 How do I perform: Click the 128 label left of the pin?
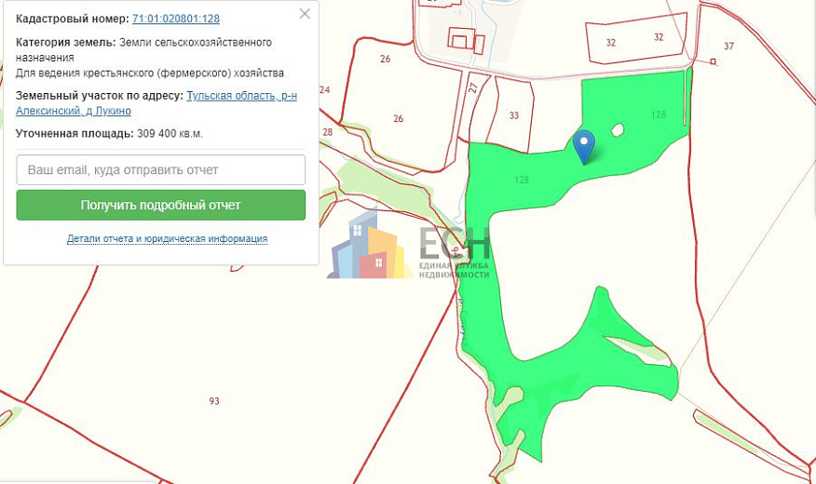tap(521, 180)
